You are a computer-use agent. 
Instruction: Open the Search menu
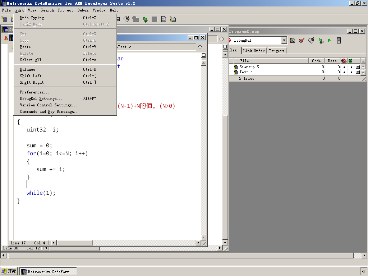click(x=47, y=10)
